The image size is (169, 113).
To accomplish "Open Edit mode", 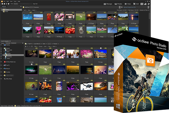I will pyautogui.click(x=136, y=4).
